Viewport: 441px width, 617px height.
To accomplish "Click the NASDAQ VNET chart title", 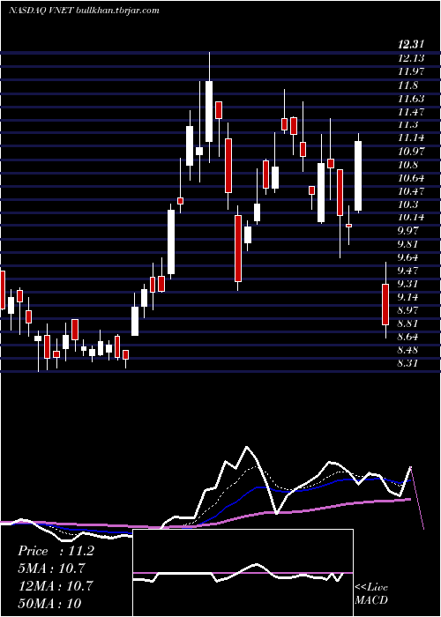I will coord(84,11).
